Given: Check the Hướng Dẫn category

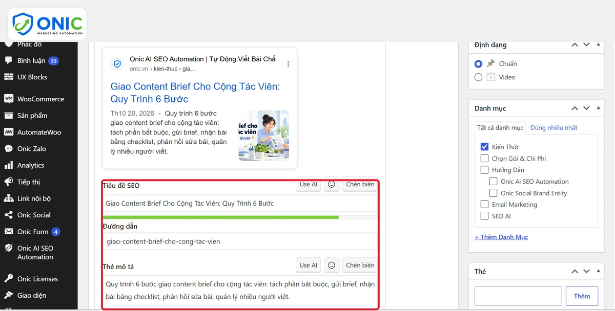Looking at the screenshot, I should [x=484, y=170].
